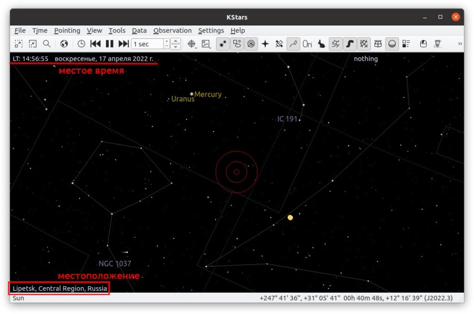Select the NGC 1037 object label
Image resolution: width=474 pixels, height=314 pixels.
pos(115,264)
